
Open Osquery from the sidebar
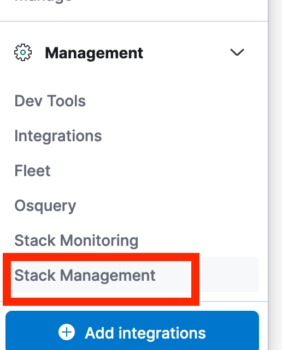45,206
